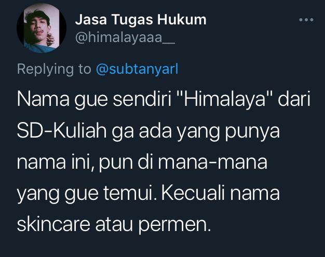Click the word 'dari' in the tweet
The height and width of the screenshot is (257, 325).
[294, 100]
